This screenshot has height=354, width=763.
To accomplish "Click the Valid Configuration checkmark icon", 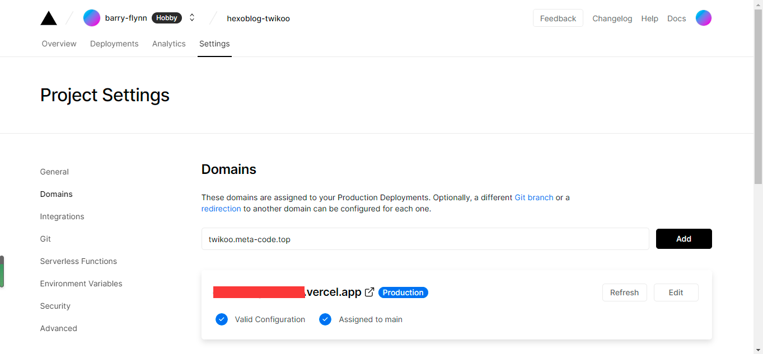I will 222,319.
